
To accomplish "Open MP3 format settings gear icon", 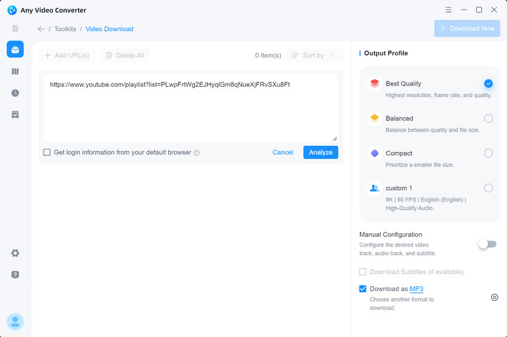I will 494,297.
